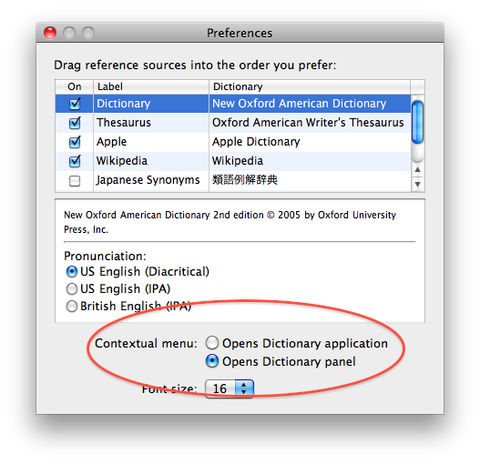Click the Wikipedia name in Dictionary column
480x464 pixels.
point(238,161)
